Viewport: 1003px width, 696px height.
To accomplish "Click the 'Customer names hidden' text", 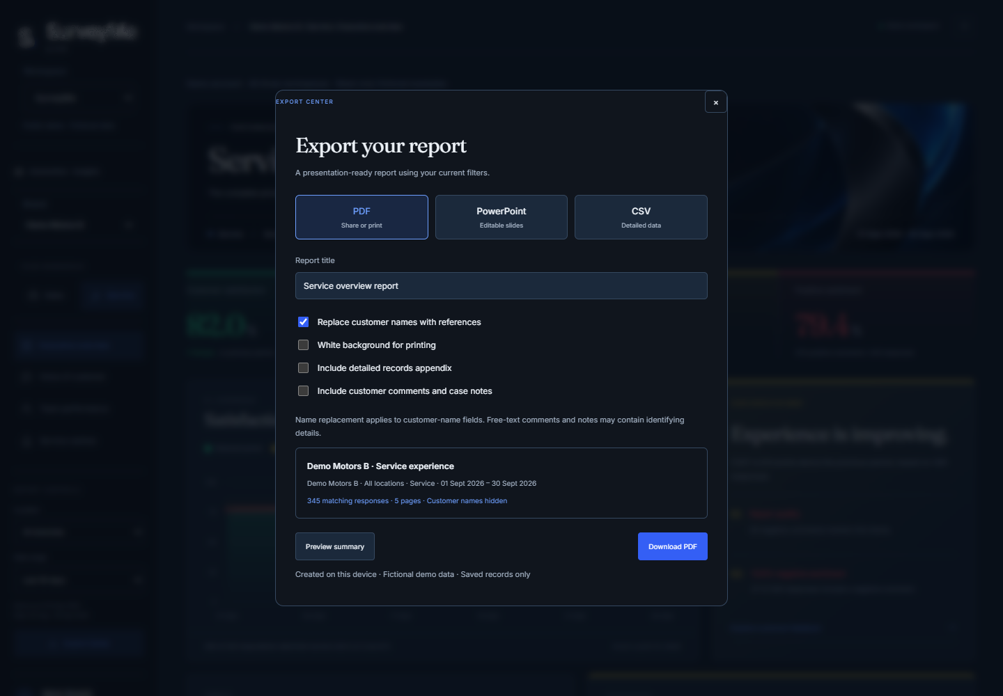I will click(x=467, y=501).
